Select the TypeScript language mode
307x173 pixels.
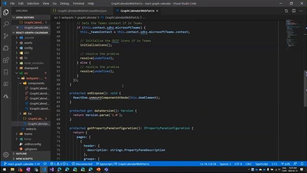pyautogui.click(x=261, y=164)
